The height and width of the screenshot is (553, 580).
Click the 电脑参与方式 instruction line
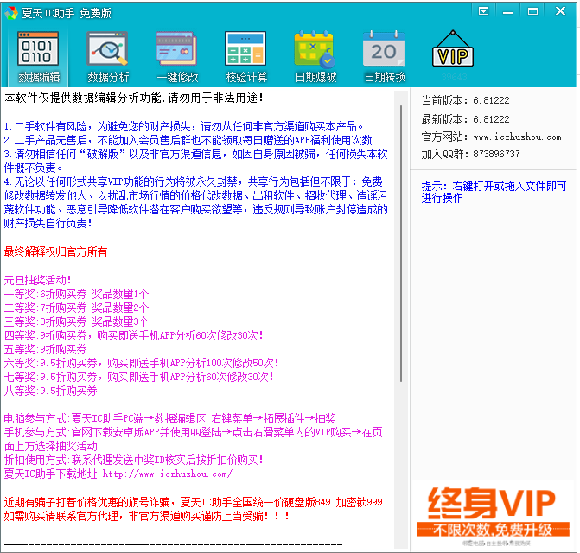click(169, 418)
